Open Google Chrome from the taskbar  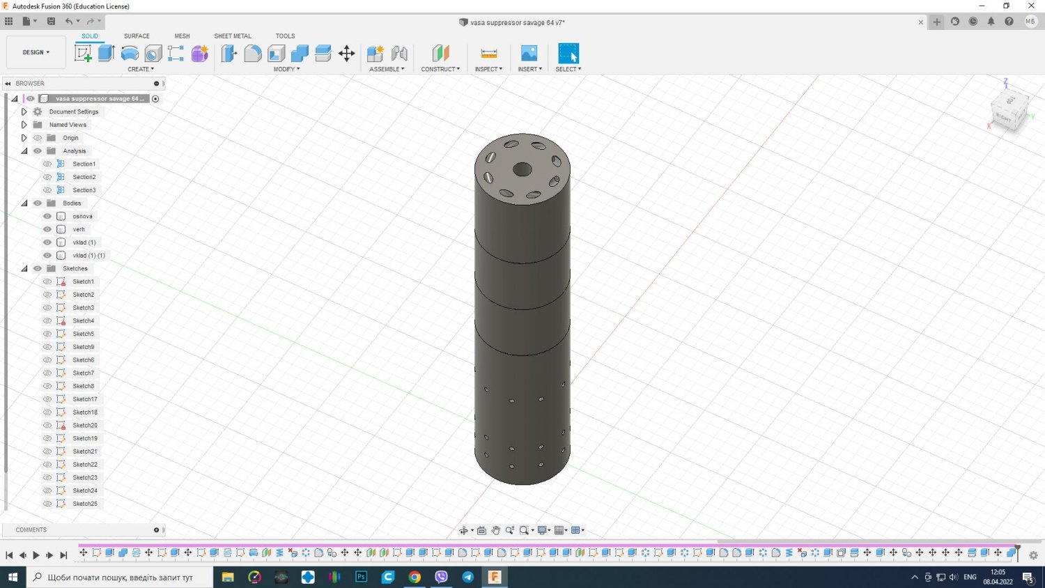click(x=415, y=577)
